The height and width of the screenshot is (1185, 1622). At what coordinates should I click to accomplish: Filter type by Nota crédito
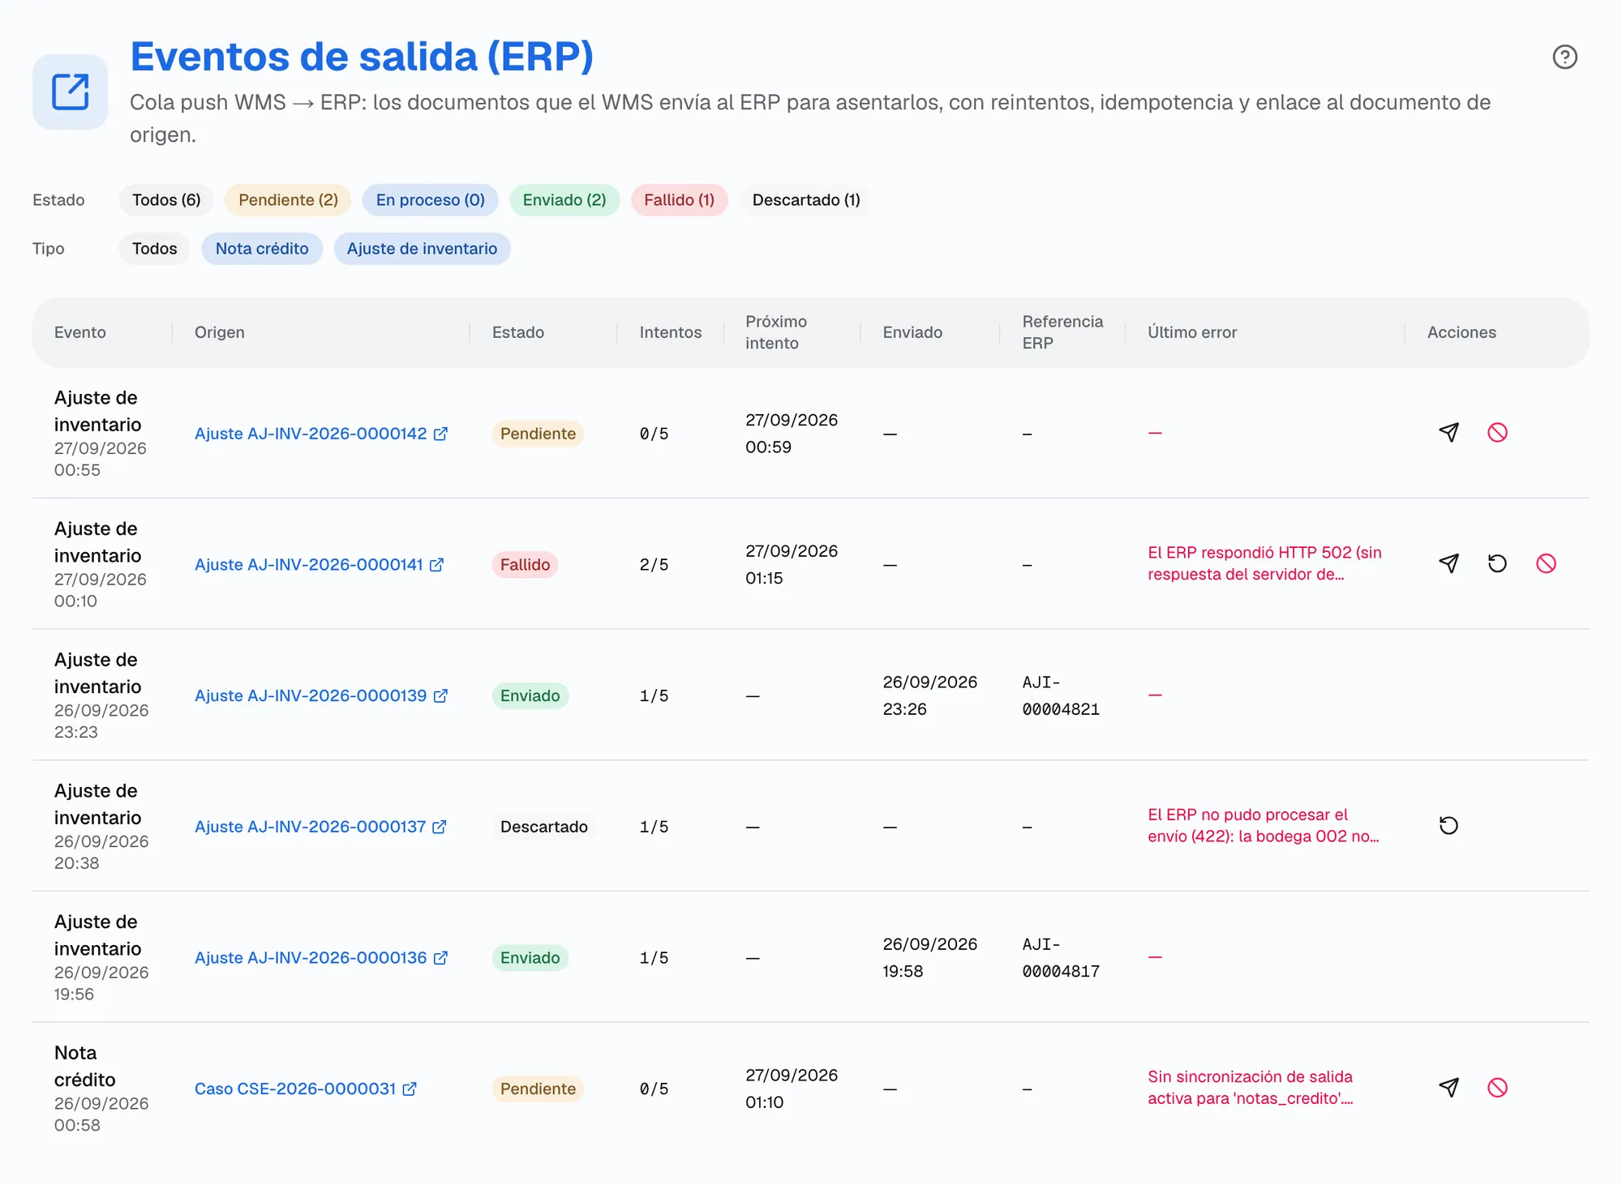[262, 249]
